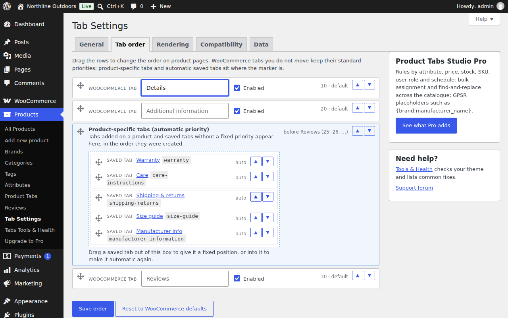Click the WordPress logo in admin bar
Viewport: 508px width, 318px height.
pos(7,6)
